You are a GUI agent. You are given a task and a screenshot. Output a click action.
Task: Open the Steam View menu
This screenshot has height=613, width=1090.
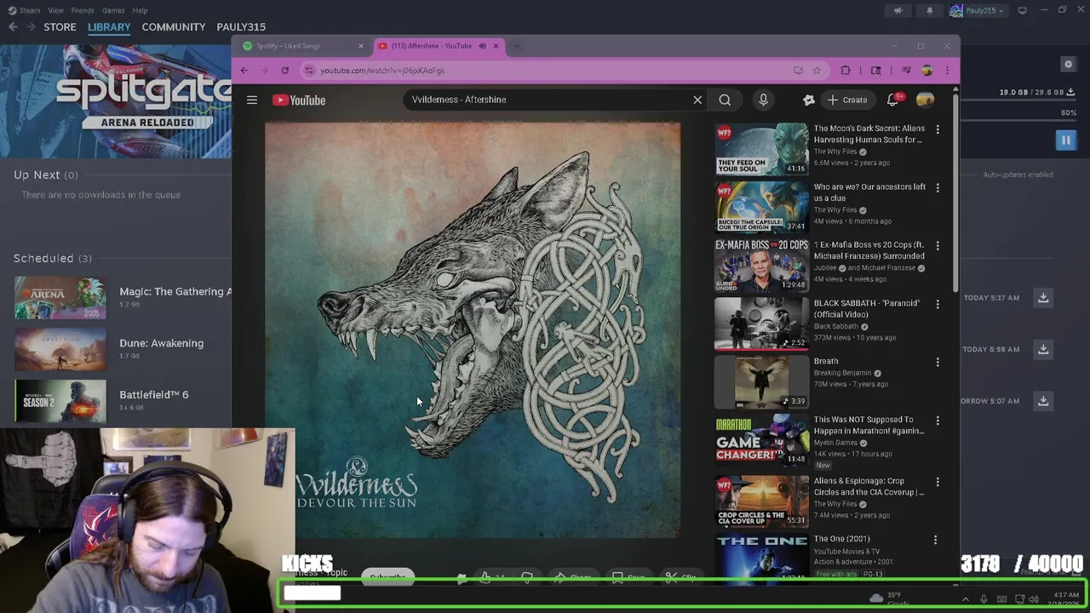[55, 10]
